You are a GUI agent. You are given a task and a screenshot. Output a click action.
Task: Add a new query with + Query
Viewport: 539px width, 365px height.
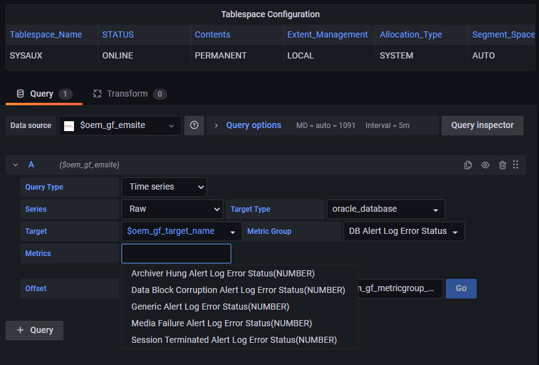(35, 331)
